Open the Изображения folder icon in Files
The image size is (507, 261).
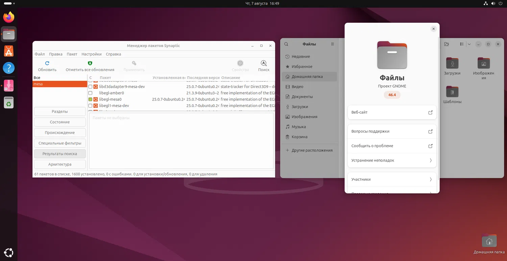tap(484, 63)
